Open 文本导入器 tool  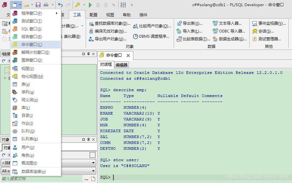click(228, 23)
